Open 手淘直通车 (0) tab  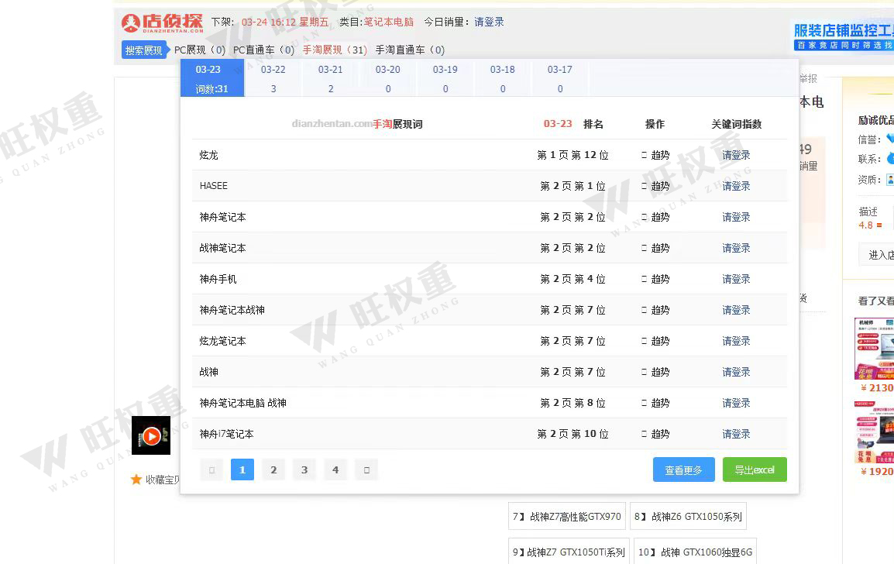coord(410,50)
